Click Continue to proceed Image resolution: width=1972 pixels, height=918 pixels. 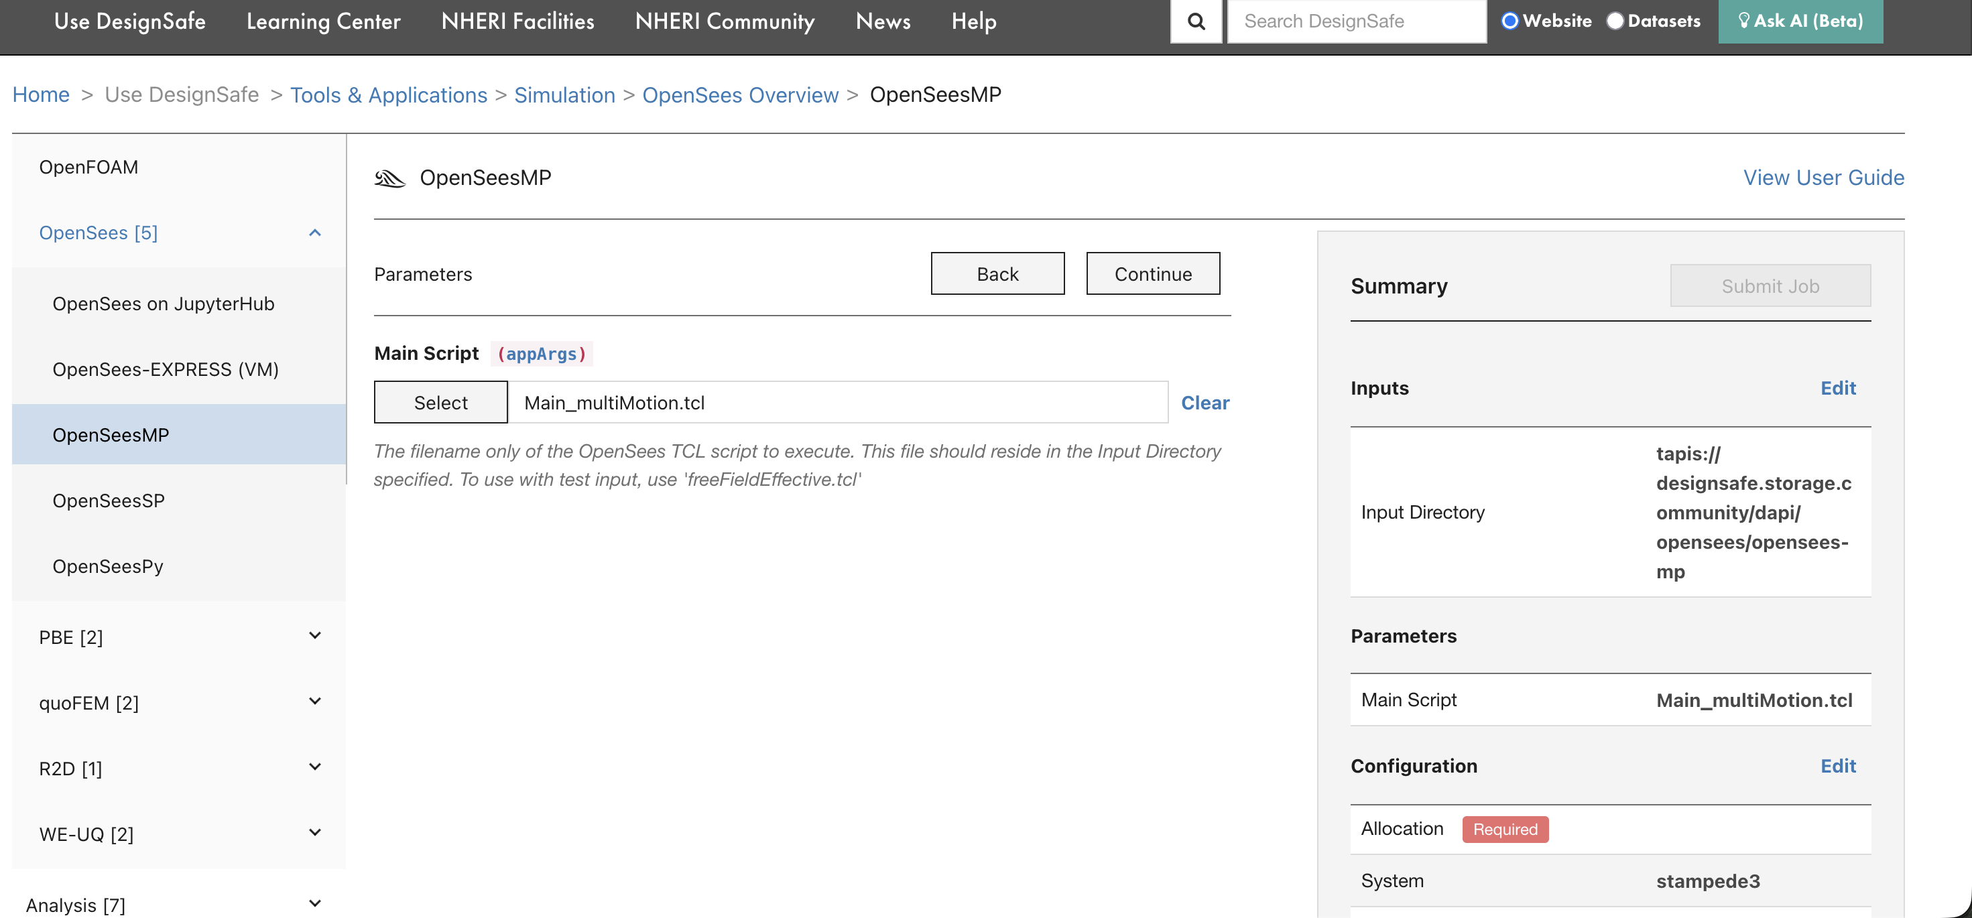pos(1153,274)
